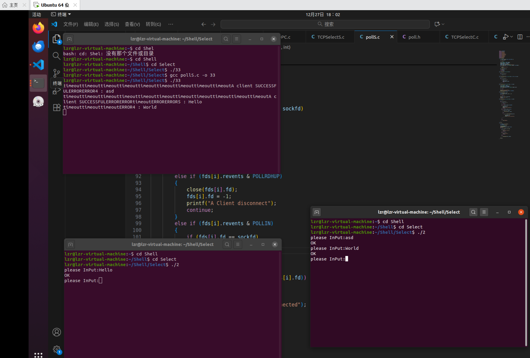
Task: Switch to the TCPSelectS.c tab
Action: [331, 37]
